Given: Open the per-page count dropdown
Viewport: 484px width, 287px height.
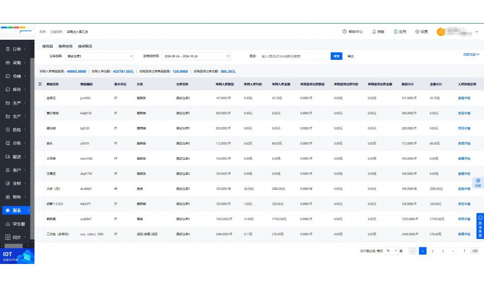Looking at the screenshot, I should pos(391,251).
